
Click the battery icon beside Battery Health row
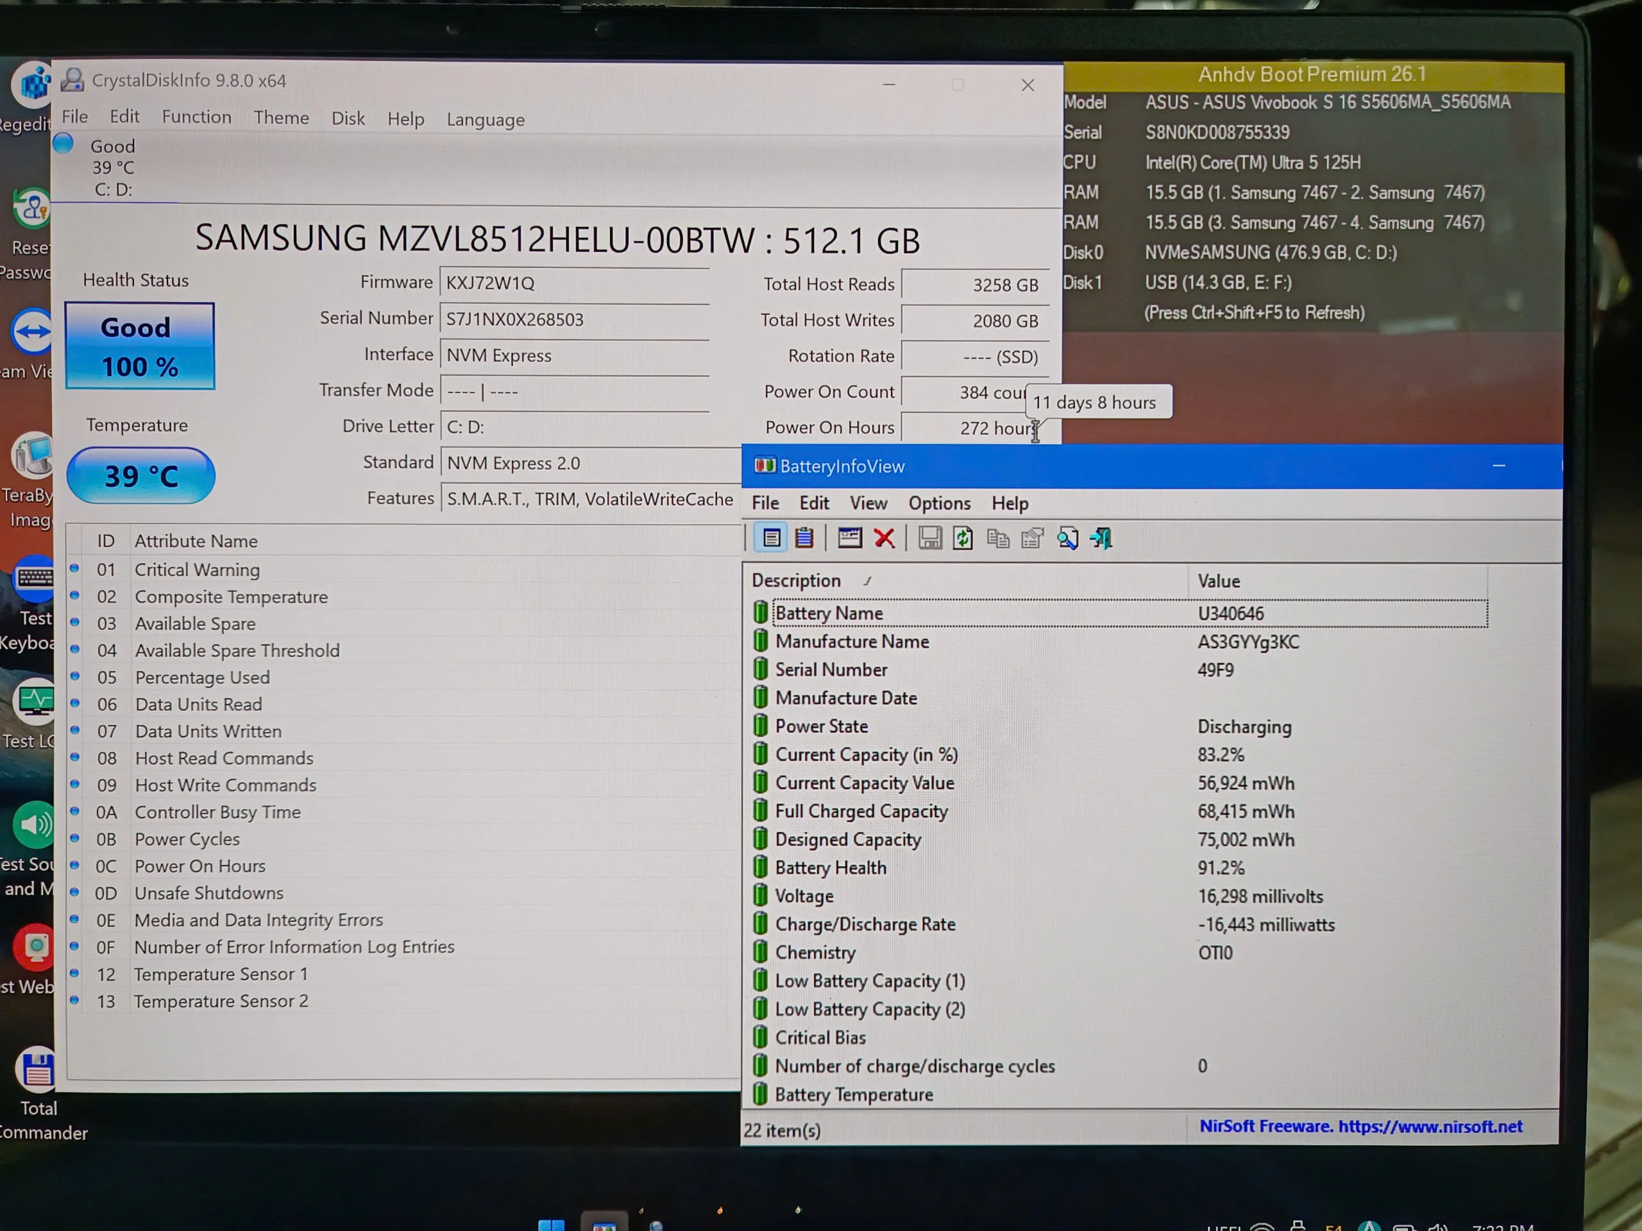(x=760, y=867)
